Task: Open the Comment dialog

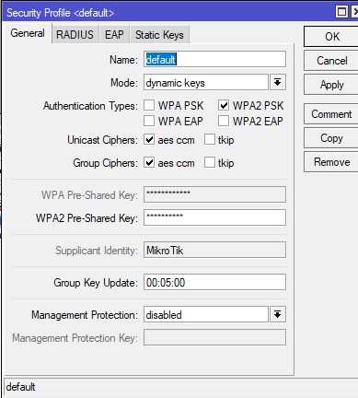Action: 331,114
